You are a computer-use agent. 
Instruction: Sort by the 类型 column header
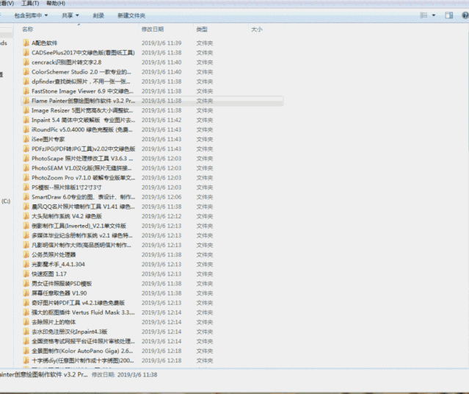pyautogui.click(x=202, y=29)
